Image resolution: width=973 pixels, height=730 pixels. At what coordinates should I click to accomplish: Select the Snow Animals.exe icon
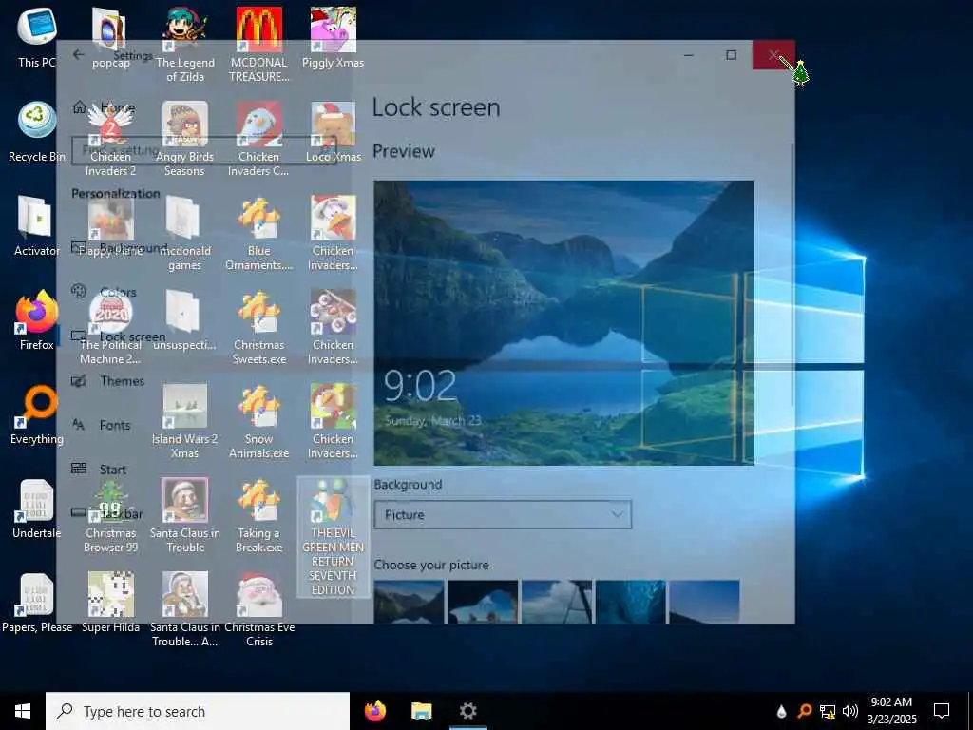coord(259,421)
